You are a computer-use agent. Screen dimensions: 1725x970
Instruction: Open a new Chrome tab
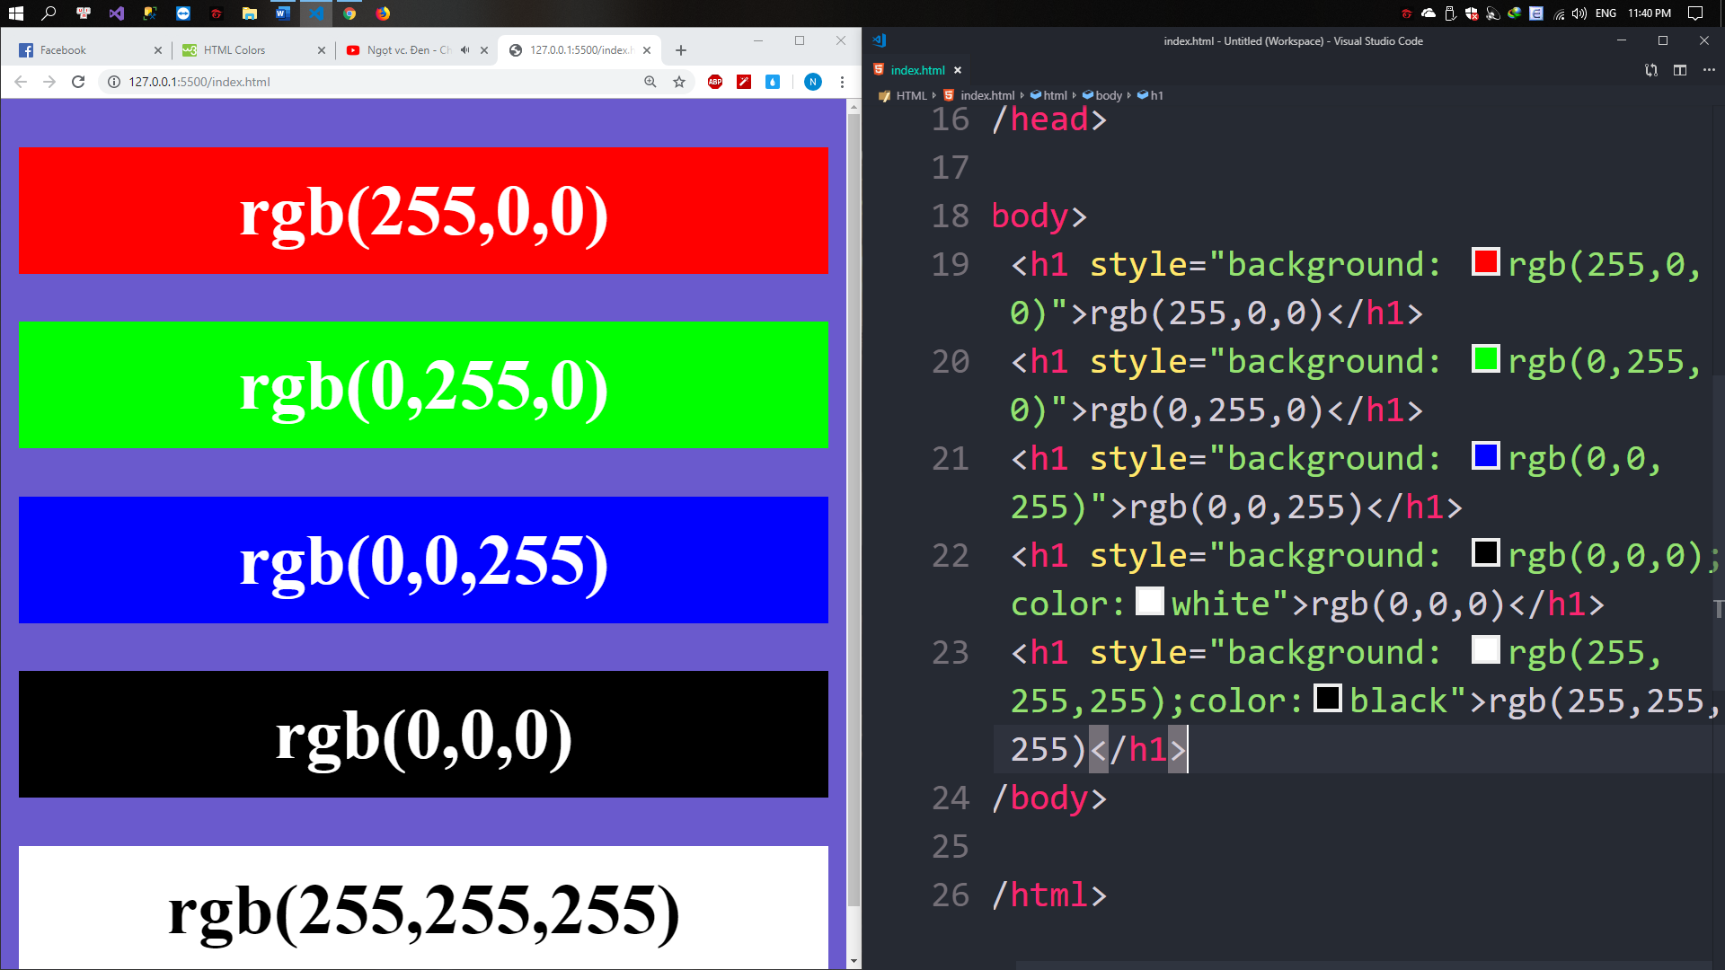point(681,50)
